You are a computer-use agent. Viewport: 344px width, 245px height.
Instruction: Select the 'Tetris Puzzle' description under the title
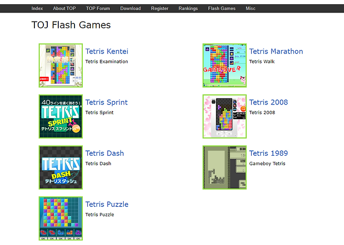point(99,214)
